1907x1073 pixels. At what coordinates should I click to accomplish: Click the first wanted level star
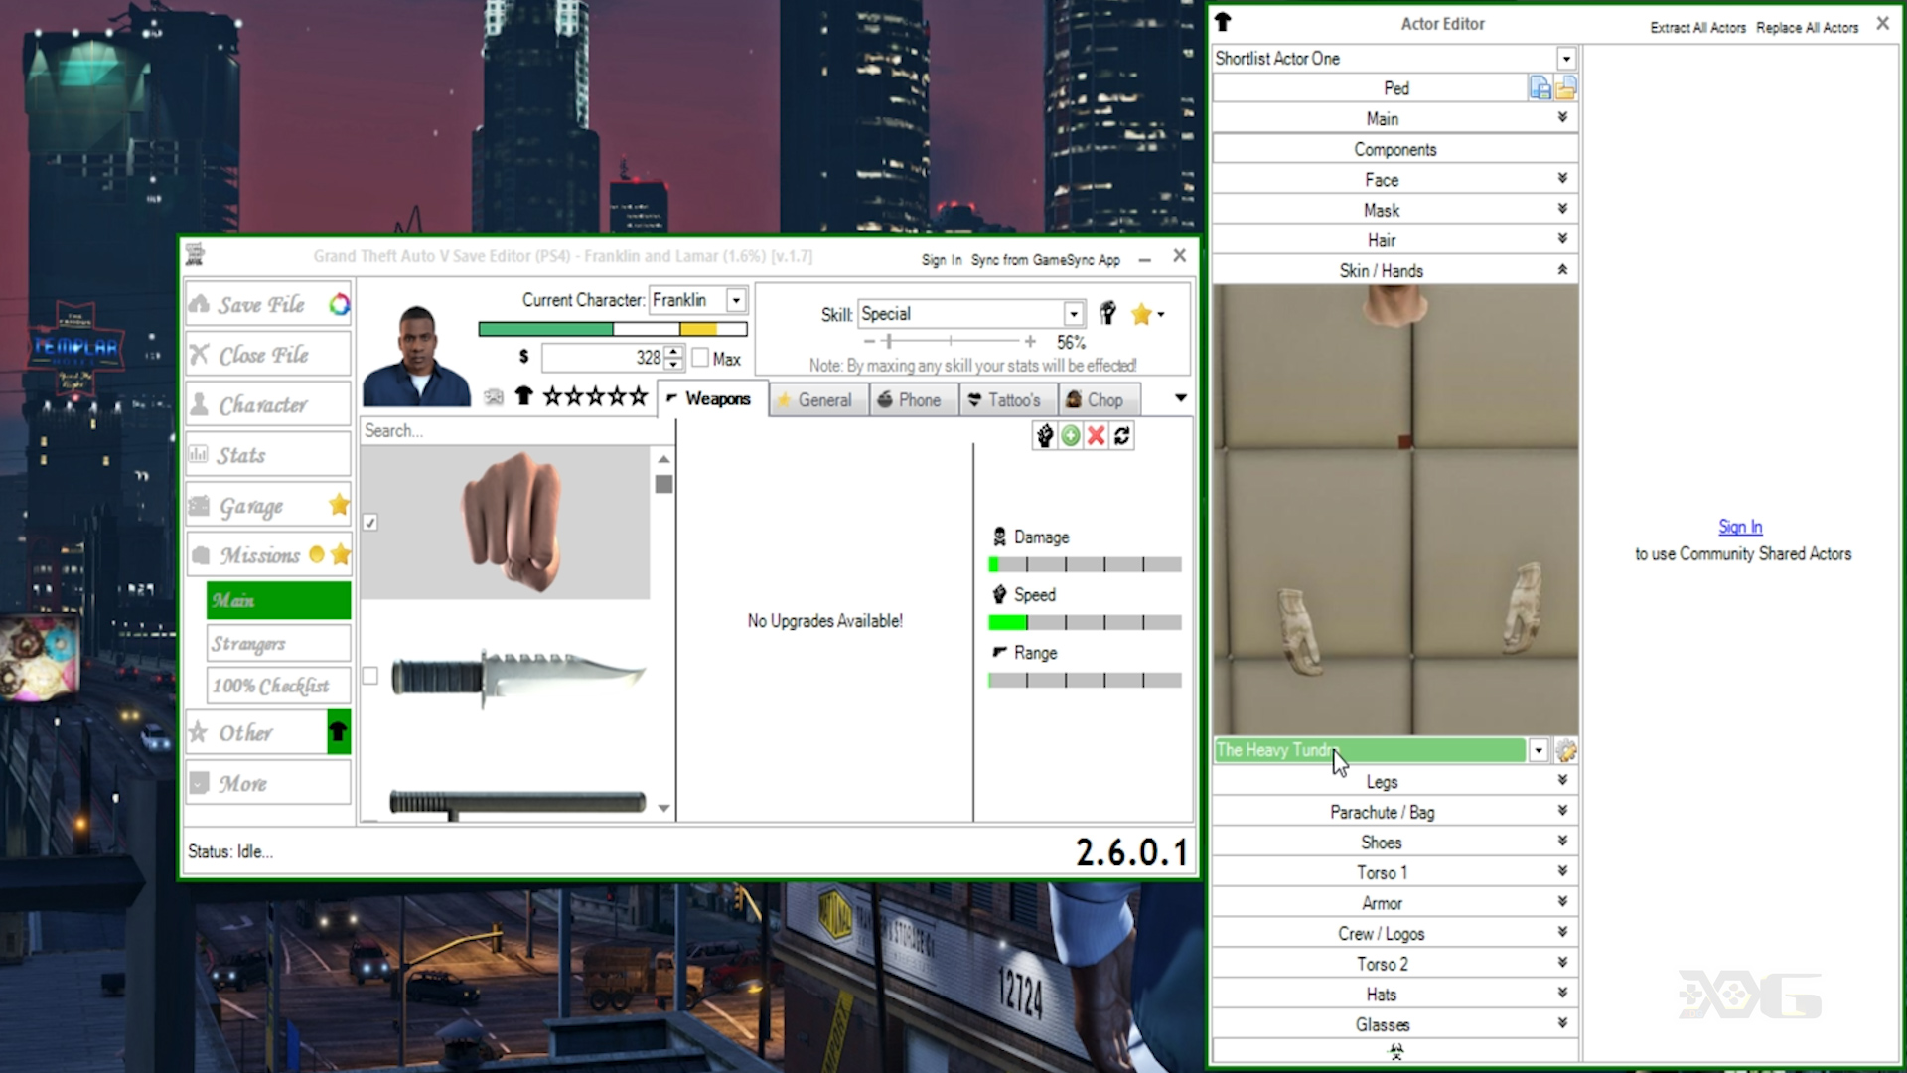click(552, 397)
